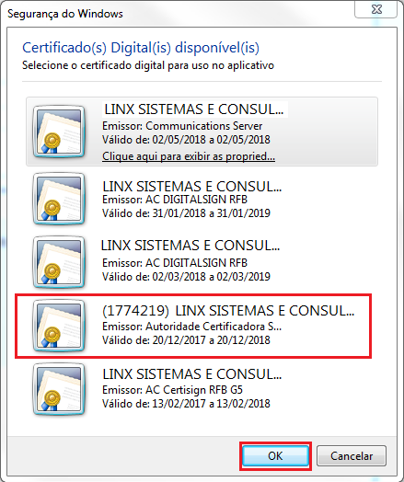
Task: Close the Segurança do Windows dialog
Action: point(376,9)
